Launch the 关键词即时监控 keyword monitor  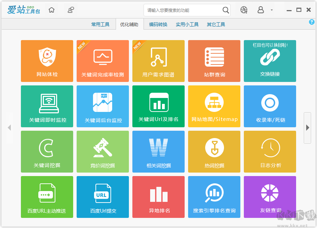(47, 106)
